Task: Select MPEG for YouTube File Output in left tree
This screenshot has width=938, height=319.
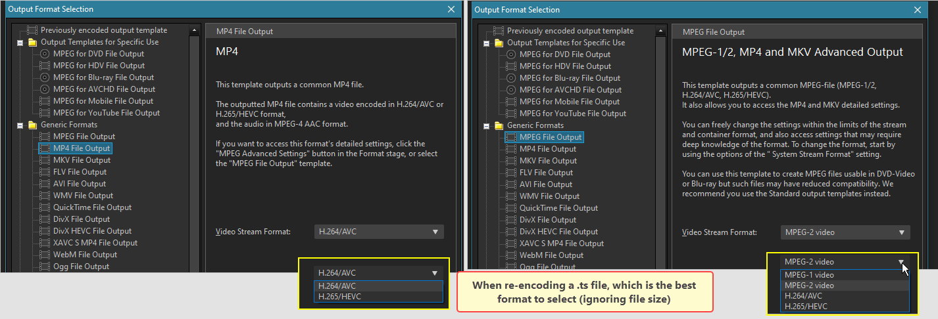Action: coord(107,113)
